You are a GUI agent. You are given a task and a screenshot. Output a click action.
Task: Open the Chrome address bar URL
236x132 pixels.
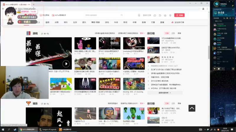27,9
